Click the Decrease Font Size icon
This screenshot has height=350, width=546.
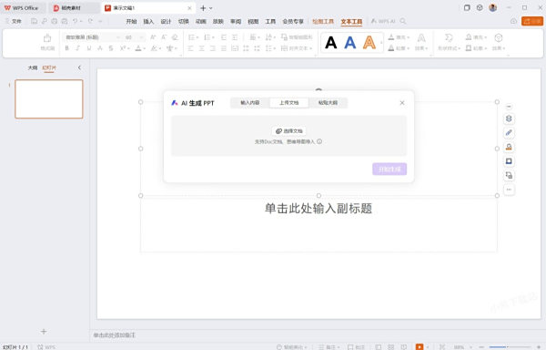click(x=164, y=37)
